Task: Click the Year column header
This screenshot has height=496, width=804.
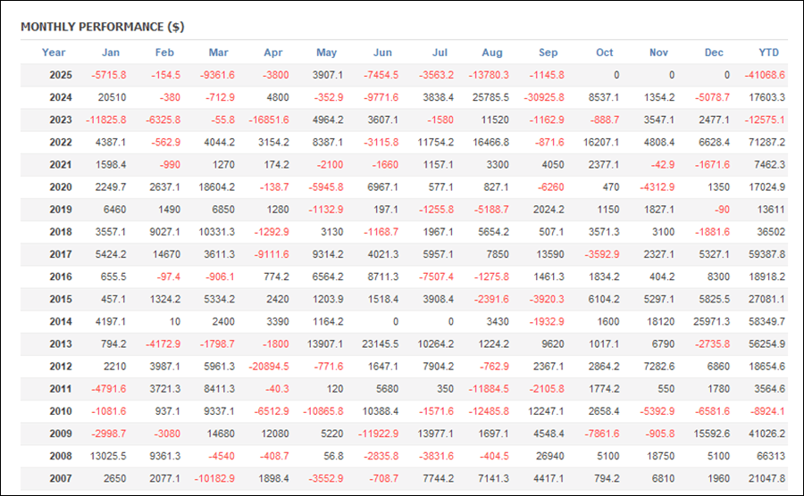Action: click(54, 53)
